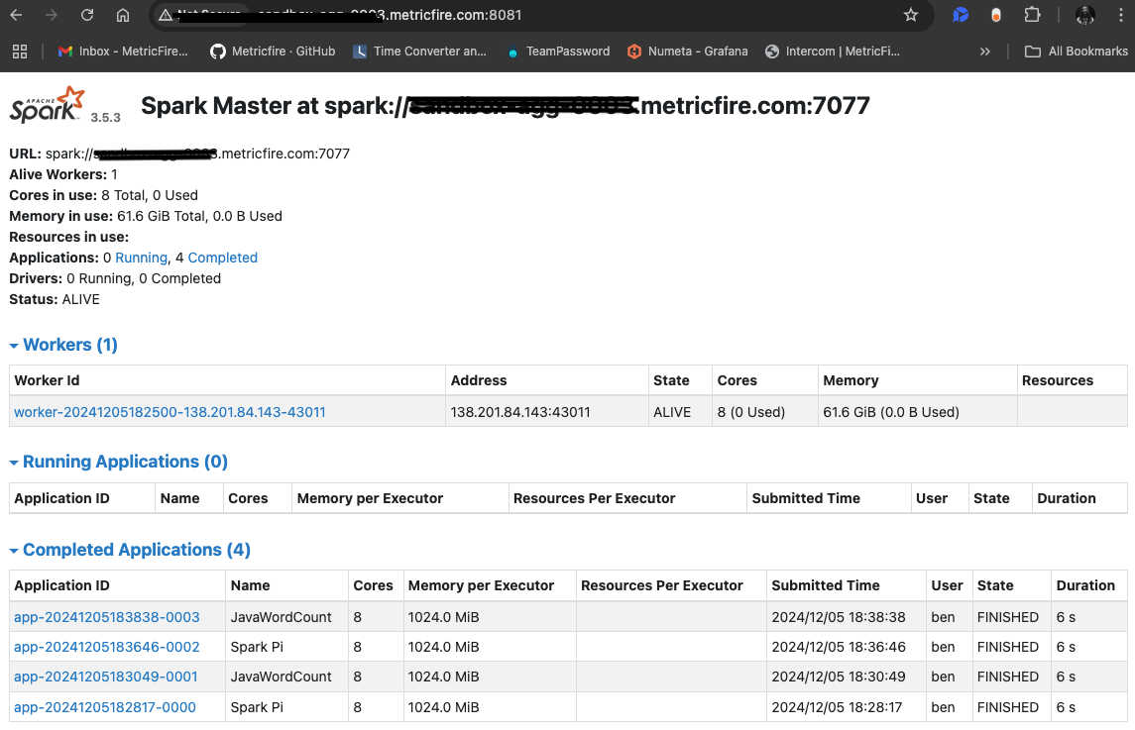The image size is (1135, 730).
Task: Open the Numeta - Grafana bookmark
Action: pos(688,52)
